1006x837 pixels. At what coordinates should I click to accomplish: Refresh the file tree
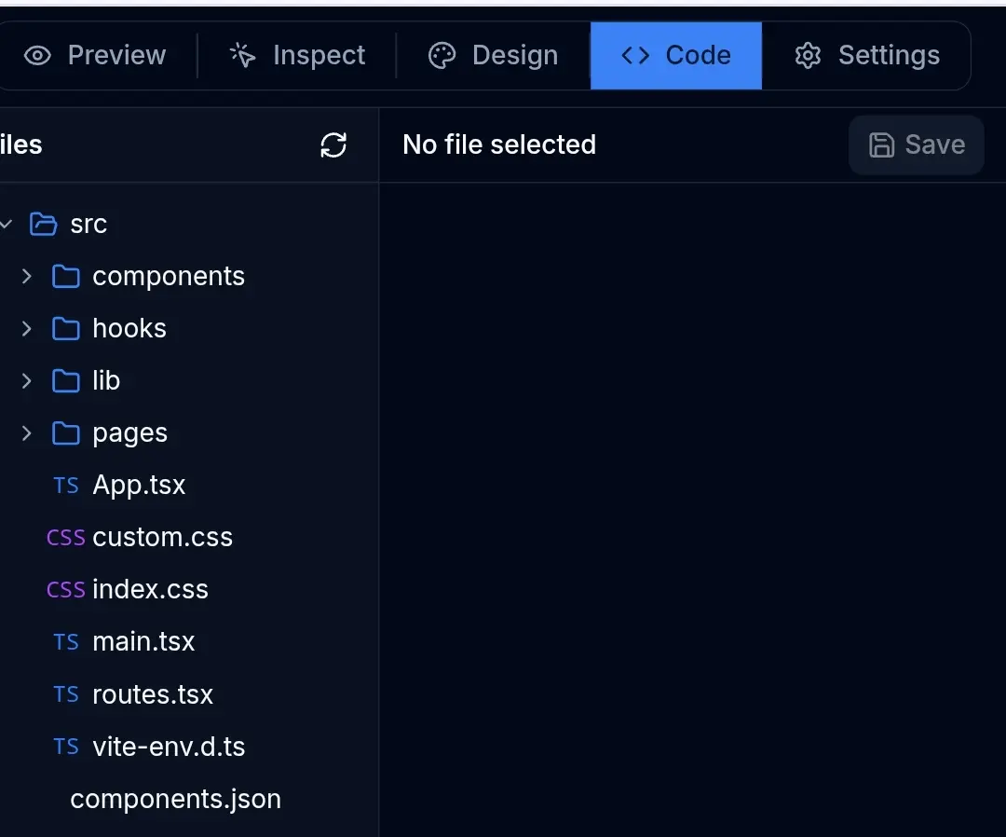point(333,144)
